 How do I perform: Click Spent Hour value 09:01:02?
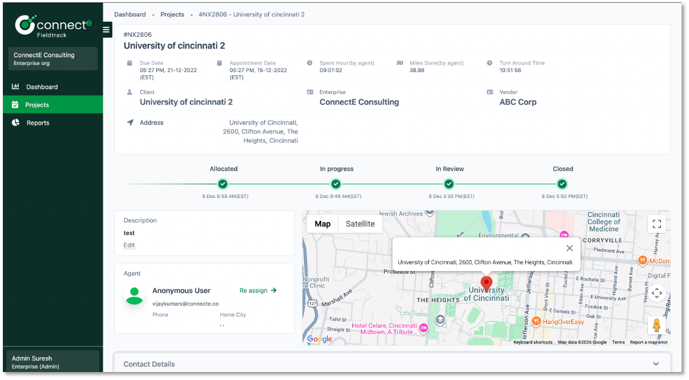point(331,70)
